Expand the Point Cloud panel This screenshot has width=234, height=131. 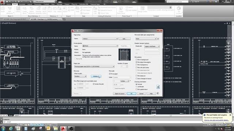(127, 16)
